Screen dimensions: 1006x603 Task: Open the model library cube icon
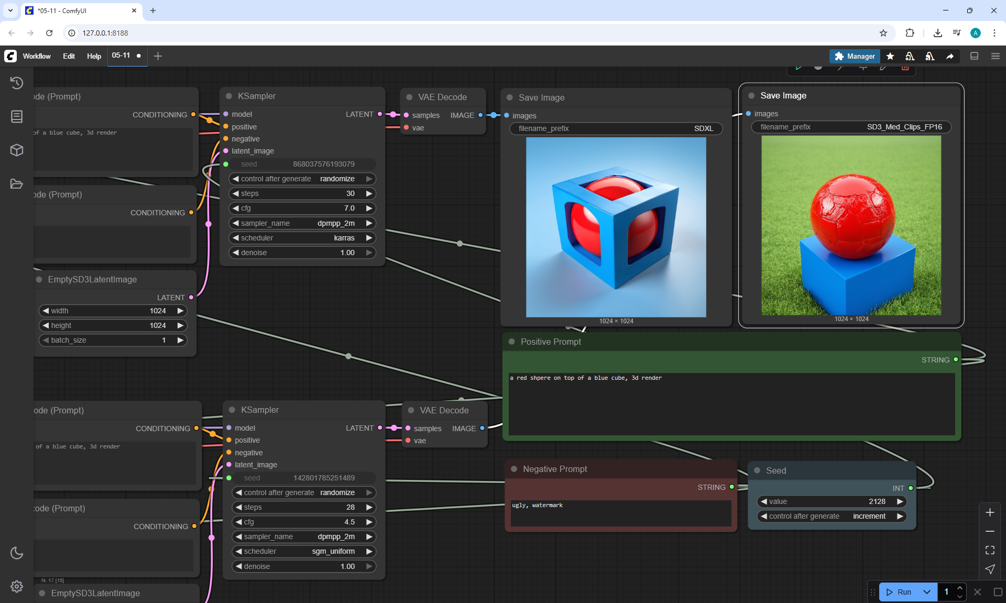17,150
